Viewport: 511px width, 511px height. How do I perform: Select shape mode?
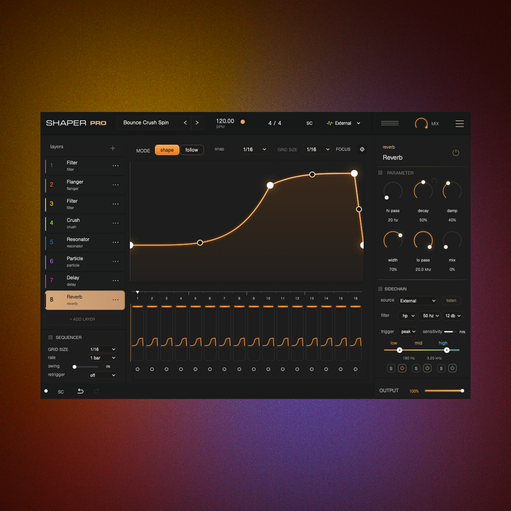click(167, 150)
